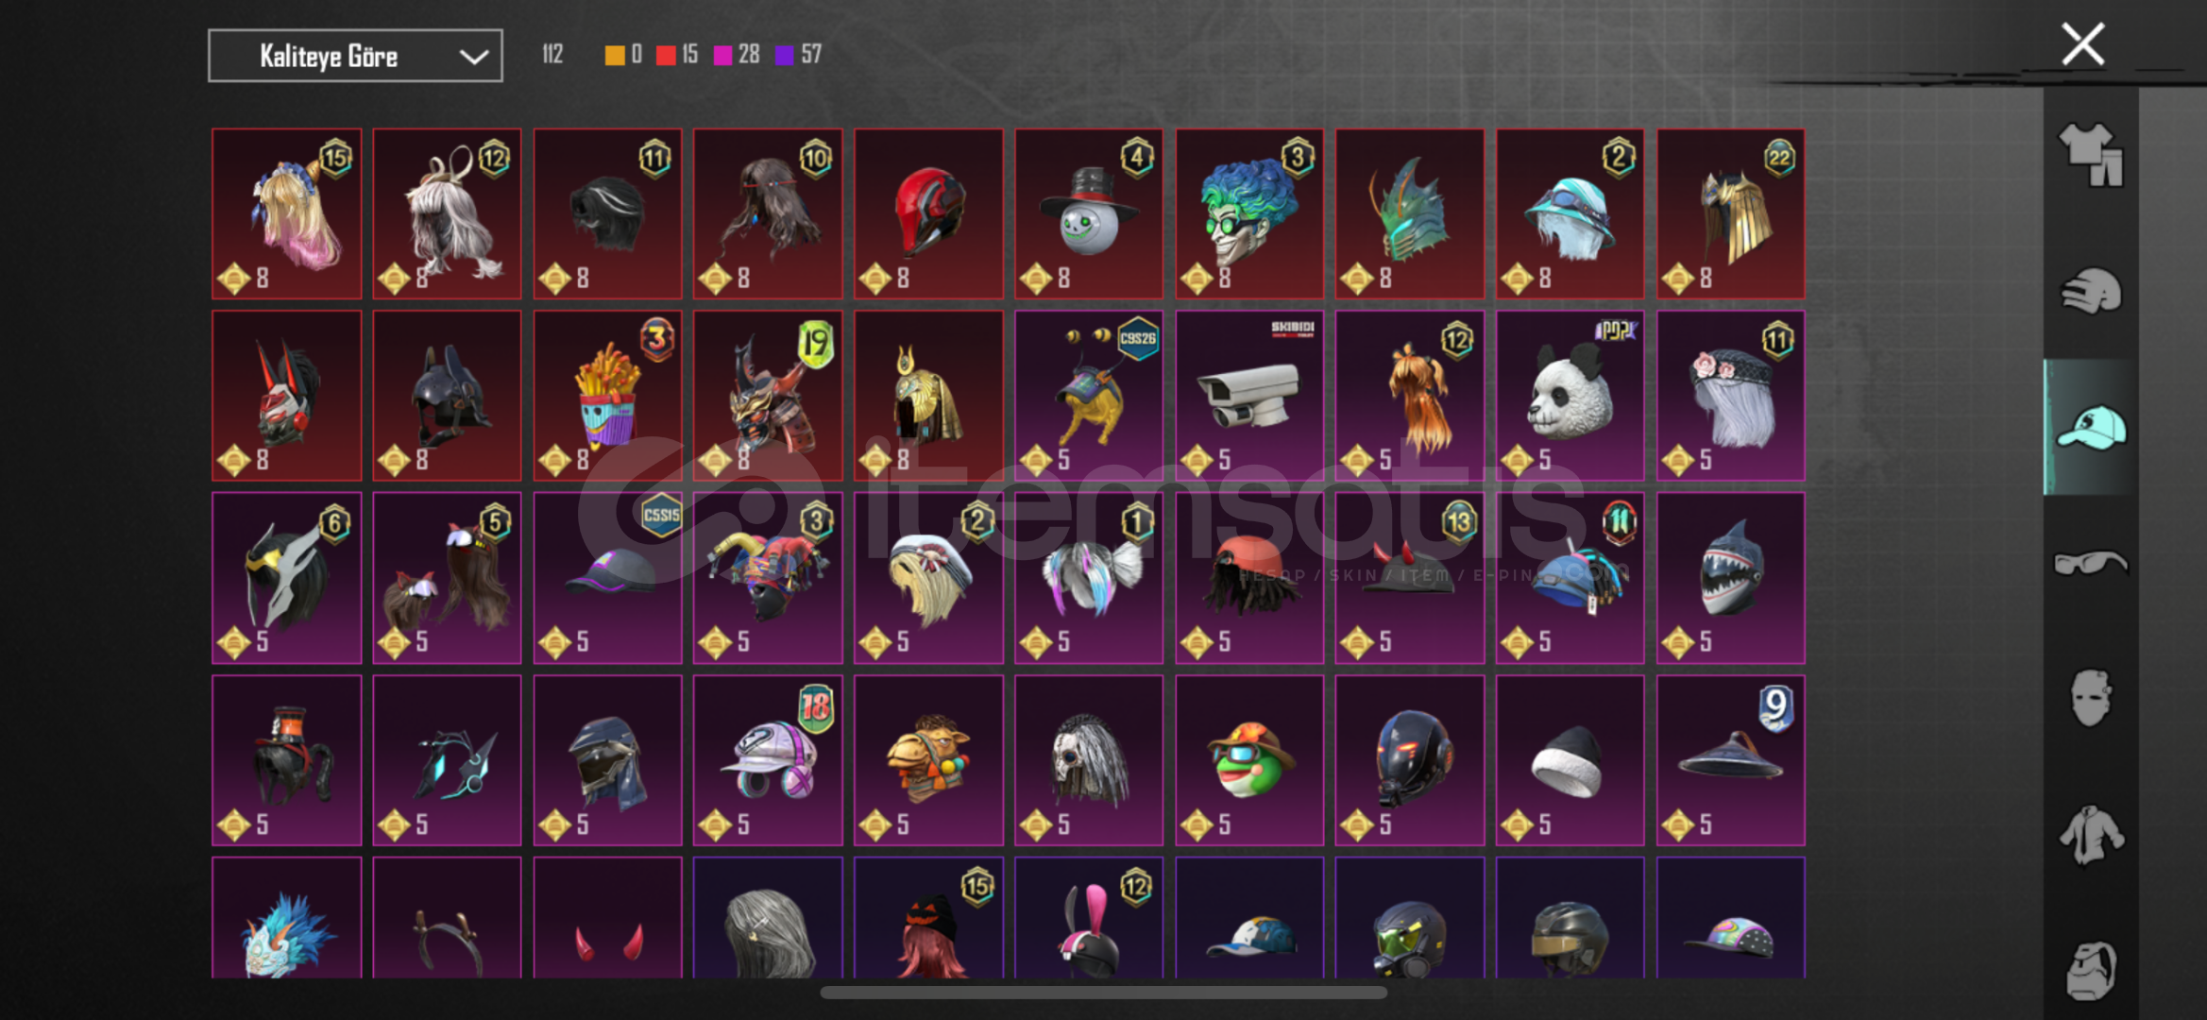The image size is (2207, 1020).
Task: Select the helmet category icon
Action: [x=2091, y=291]
